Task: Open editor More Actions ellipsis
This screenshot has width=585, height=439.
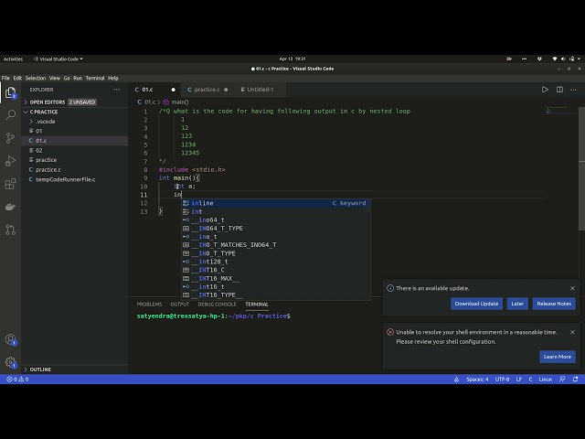Action: pos(573,90)
